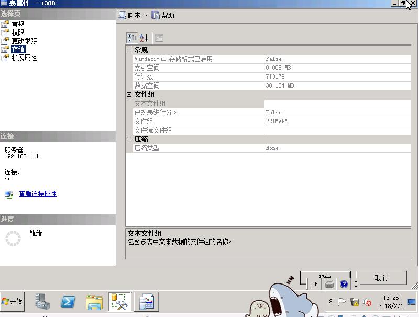Launch PowerShell from the taskbar
419x317 pixels.
pyautogui.click(x=68, y=301)
